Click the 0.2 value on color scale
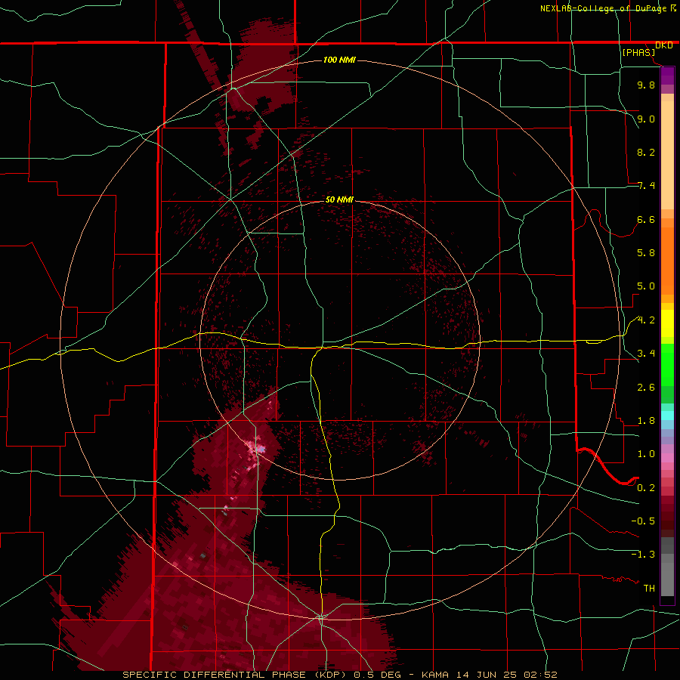The image size is (680, 680). pos(646,487)
